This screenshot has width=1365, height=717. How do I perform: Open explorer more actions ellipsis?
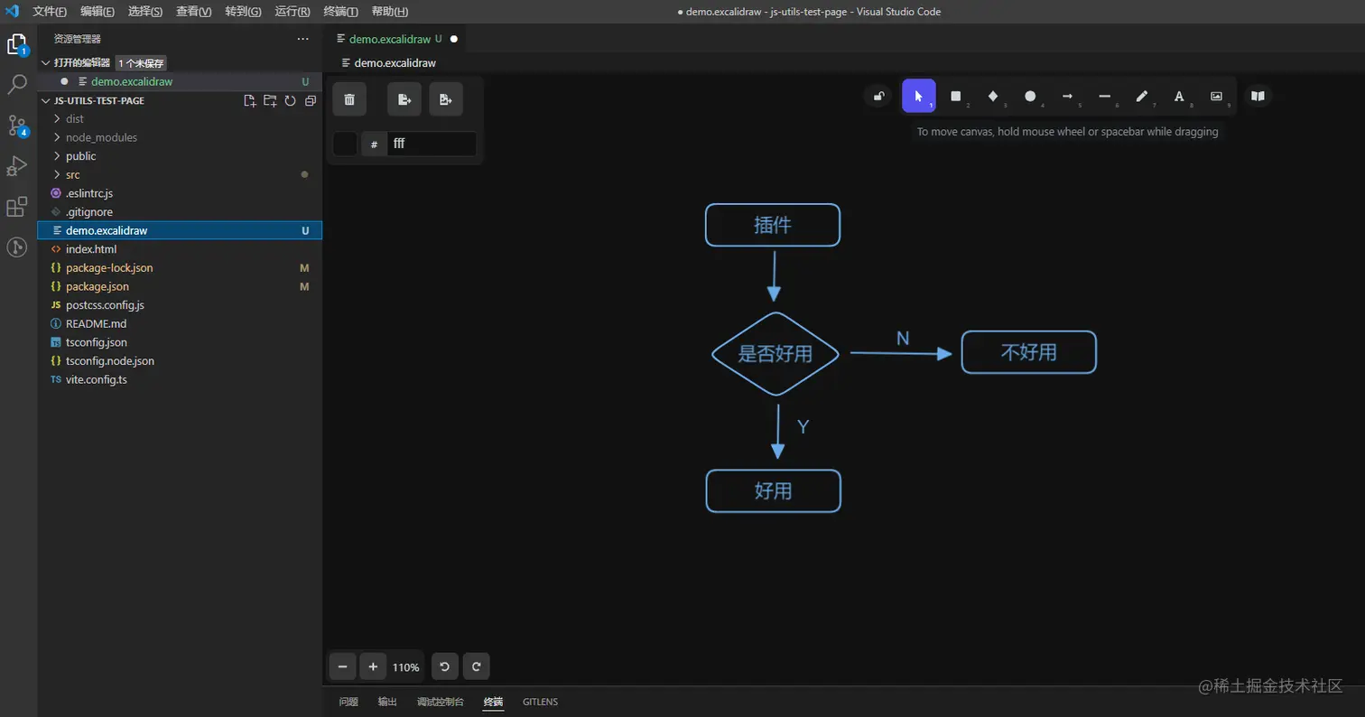point(303,39)
